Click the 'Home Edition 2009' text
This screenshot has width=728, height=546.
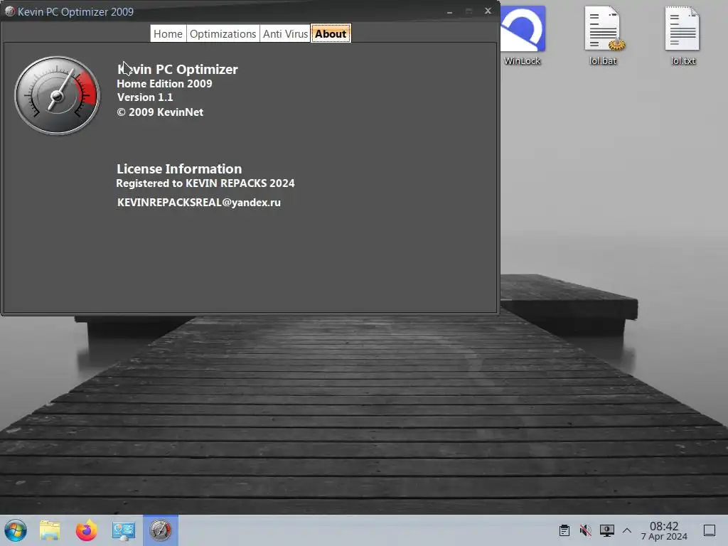[164, 84]
